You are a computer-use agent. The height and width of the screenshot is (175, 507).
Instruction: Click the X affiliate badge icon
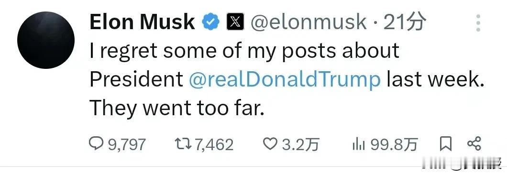[235, 22]
